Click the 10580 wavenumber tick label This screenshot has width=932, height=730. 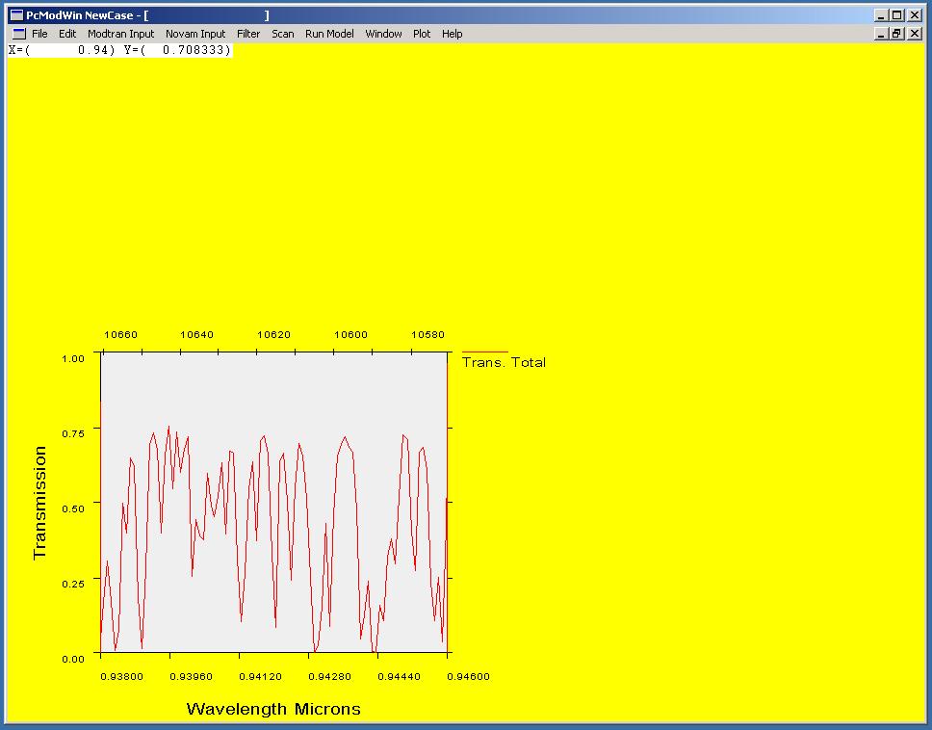coord(427,335)
